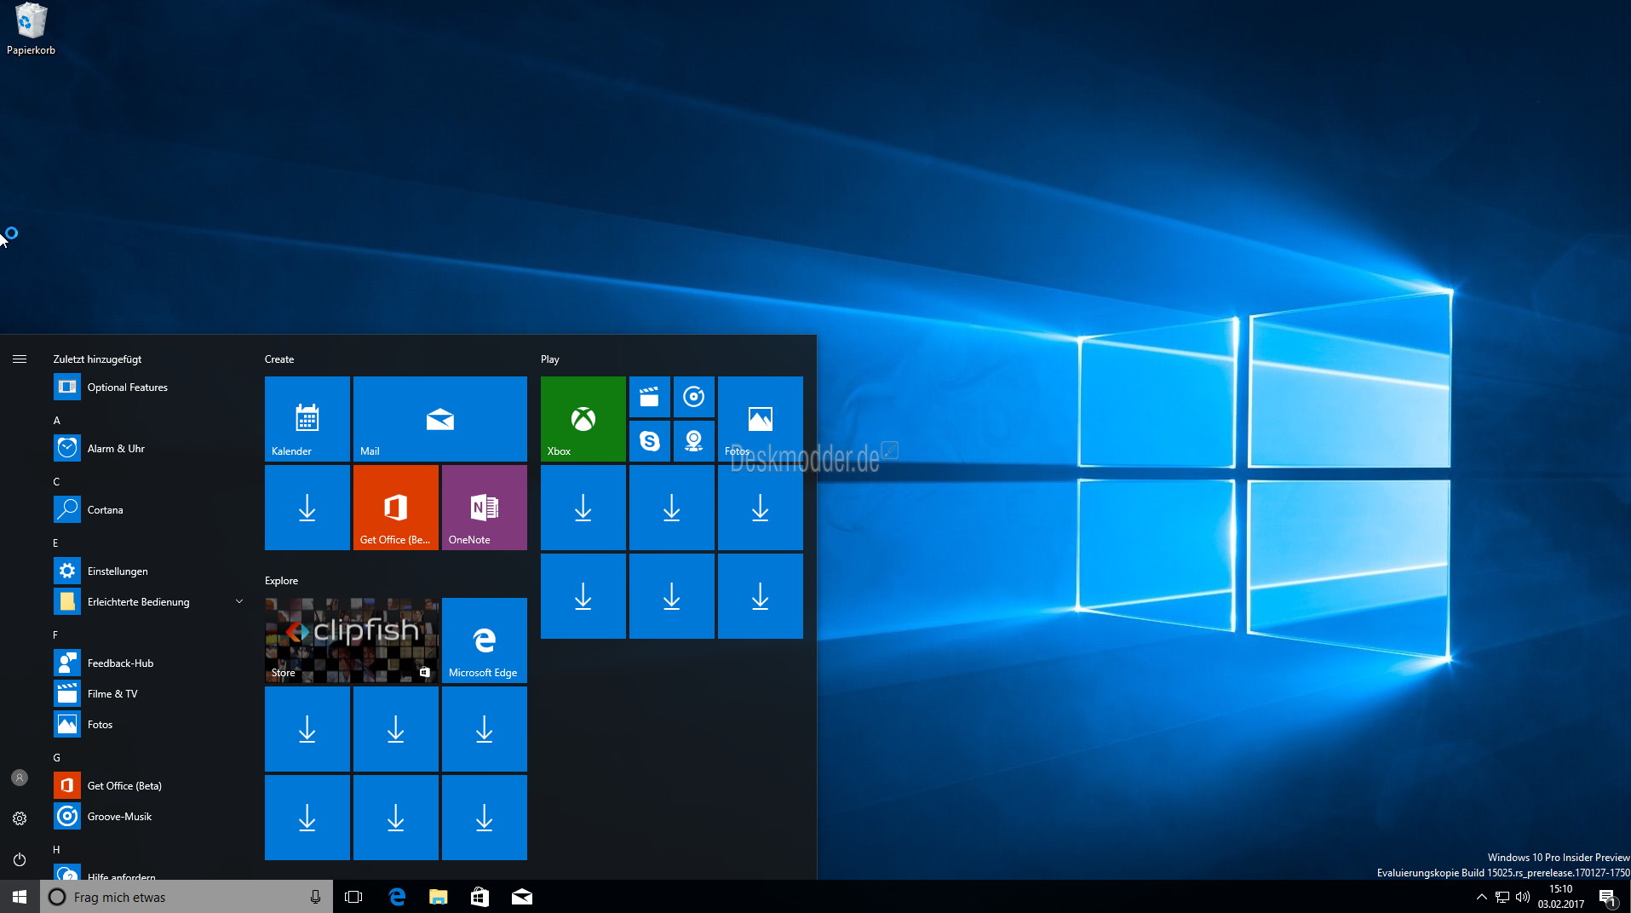This screenshot has width=1631, height=913.
Task: Click the Frag mich etwas search box
Action: coord(187,897)
